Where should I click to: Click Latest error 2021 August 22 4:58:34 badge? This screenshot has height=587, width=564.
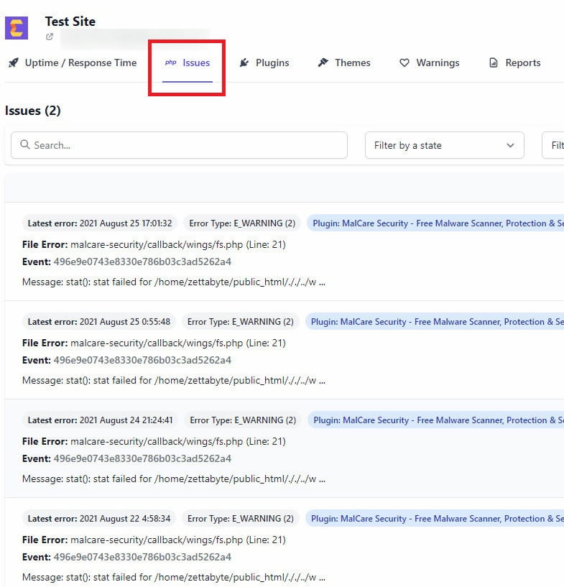[99, 519]
